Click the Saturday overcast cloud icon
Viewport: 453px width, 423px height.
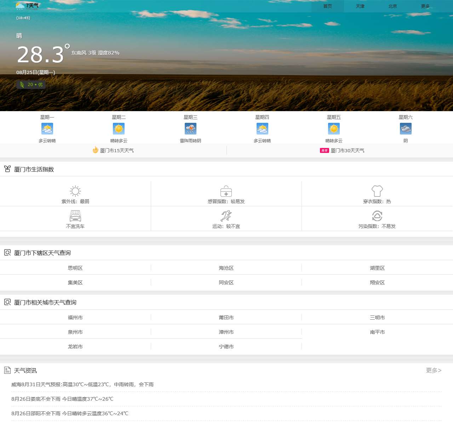point(406,129)
